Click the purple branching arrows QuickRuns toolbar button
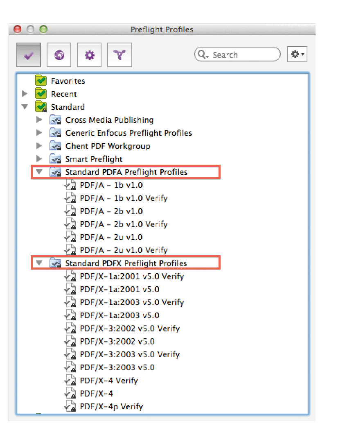 tap(119, 55)
